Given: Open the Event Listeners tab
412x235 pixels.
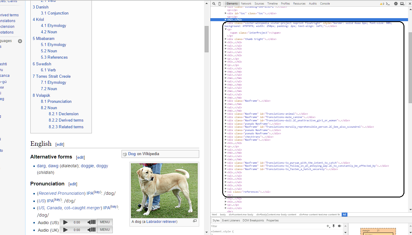Looking at the screenshot, I should 232,220.
